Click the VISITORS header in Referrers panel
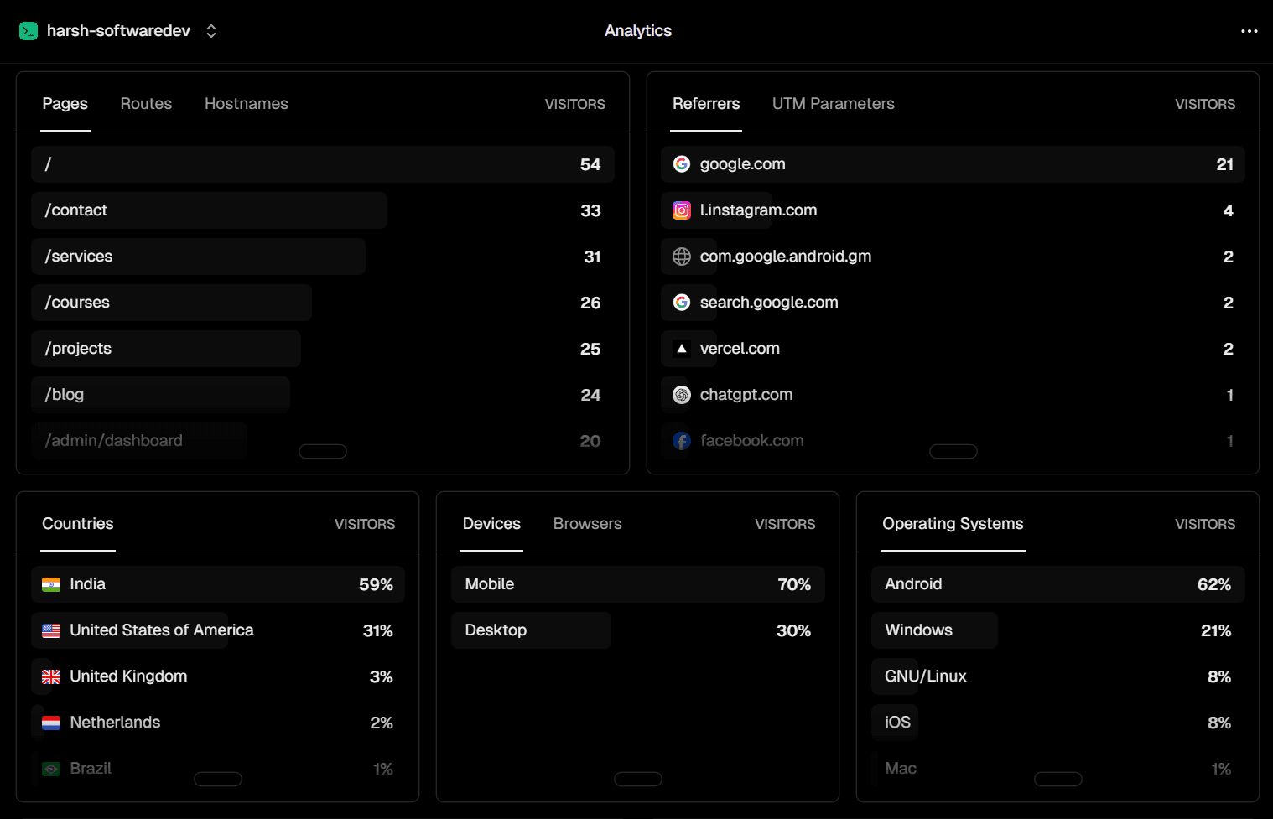This screenshot has height=819, width=1273. point(1205,105)
